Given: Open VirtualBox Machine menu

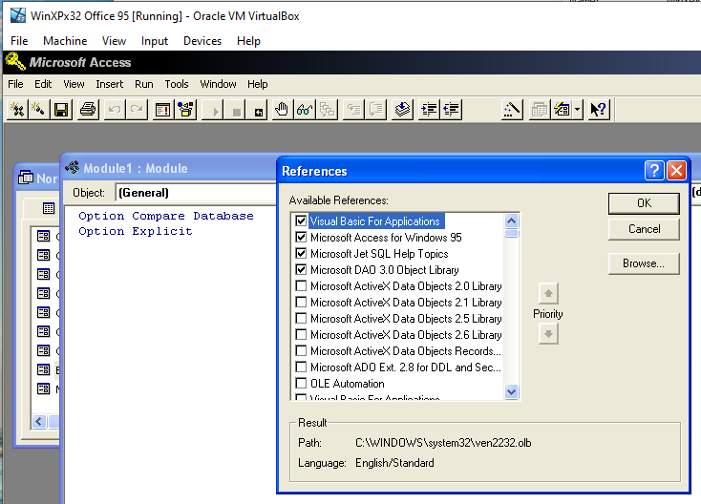Looking at the screenshot, I should (65, 41).
